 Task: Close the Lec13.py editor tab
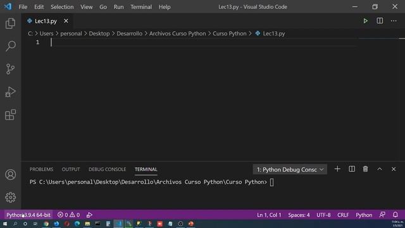click(66, 21)
